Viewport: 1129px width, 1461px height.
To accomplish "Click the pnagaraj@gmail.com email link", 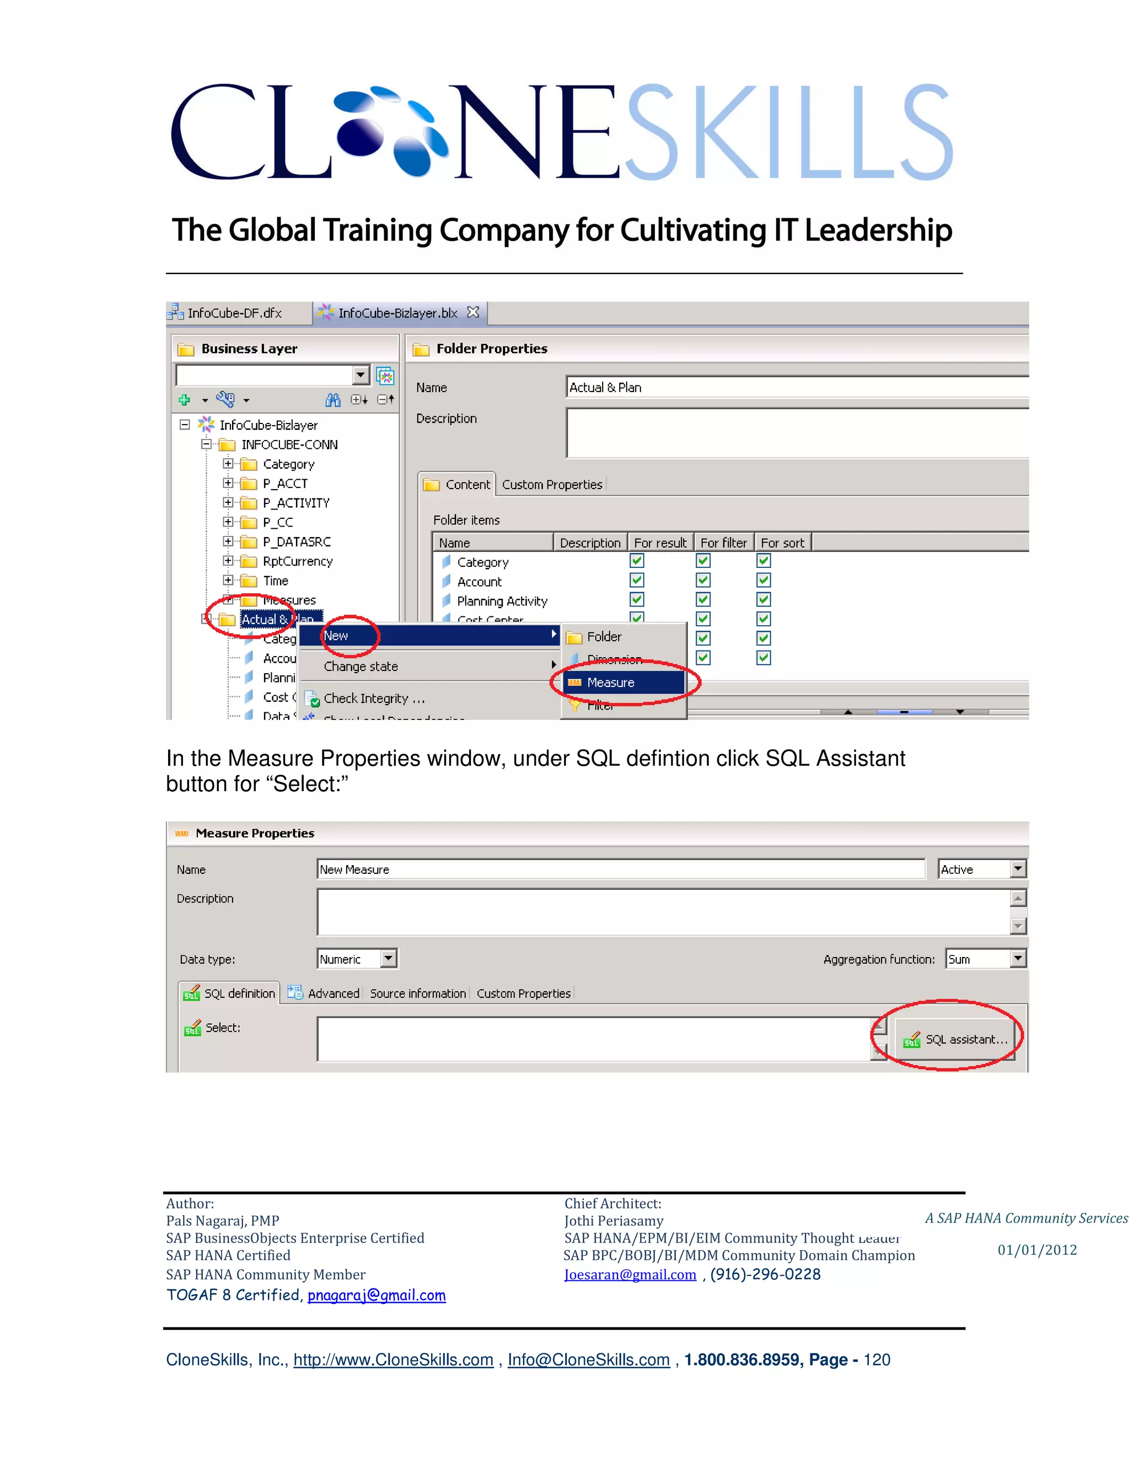I will [377, 1295].
